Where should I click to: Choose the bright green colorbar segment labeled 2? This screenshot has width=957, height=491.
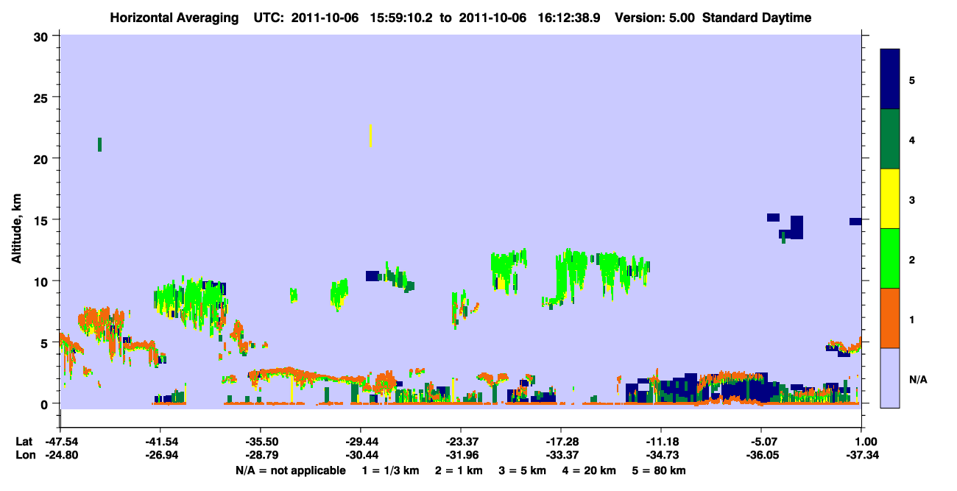coord(890,258)
